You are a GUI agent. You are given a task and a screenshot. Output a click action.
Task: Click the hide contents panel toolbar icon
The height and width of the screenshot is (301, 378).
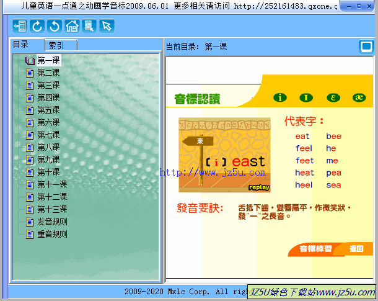point(19,26)
